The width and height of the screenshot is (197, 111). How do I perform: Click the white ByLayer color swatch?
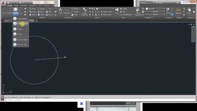click(x=147, y=9)
